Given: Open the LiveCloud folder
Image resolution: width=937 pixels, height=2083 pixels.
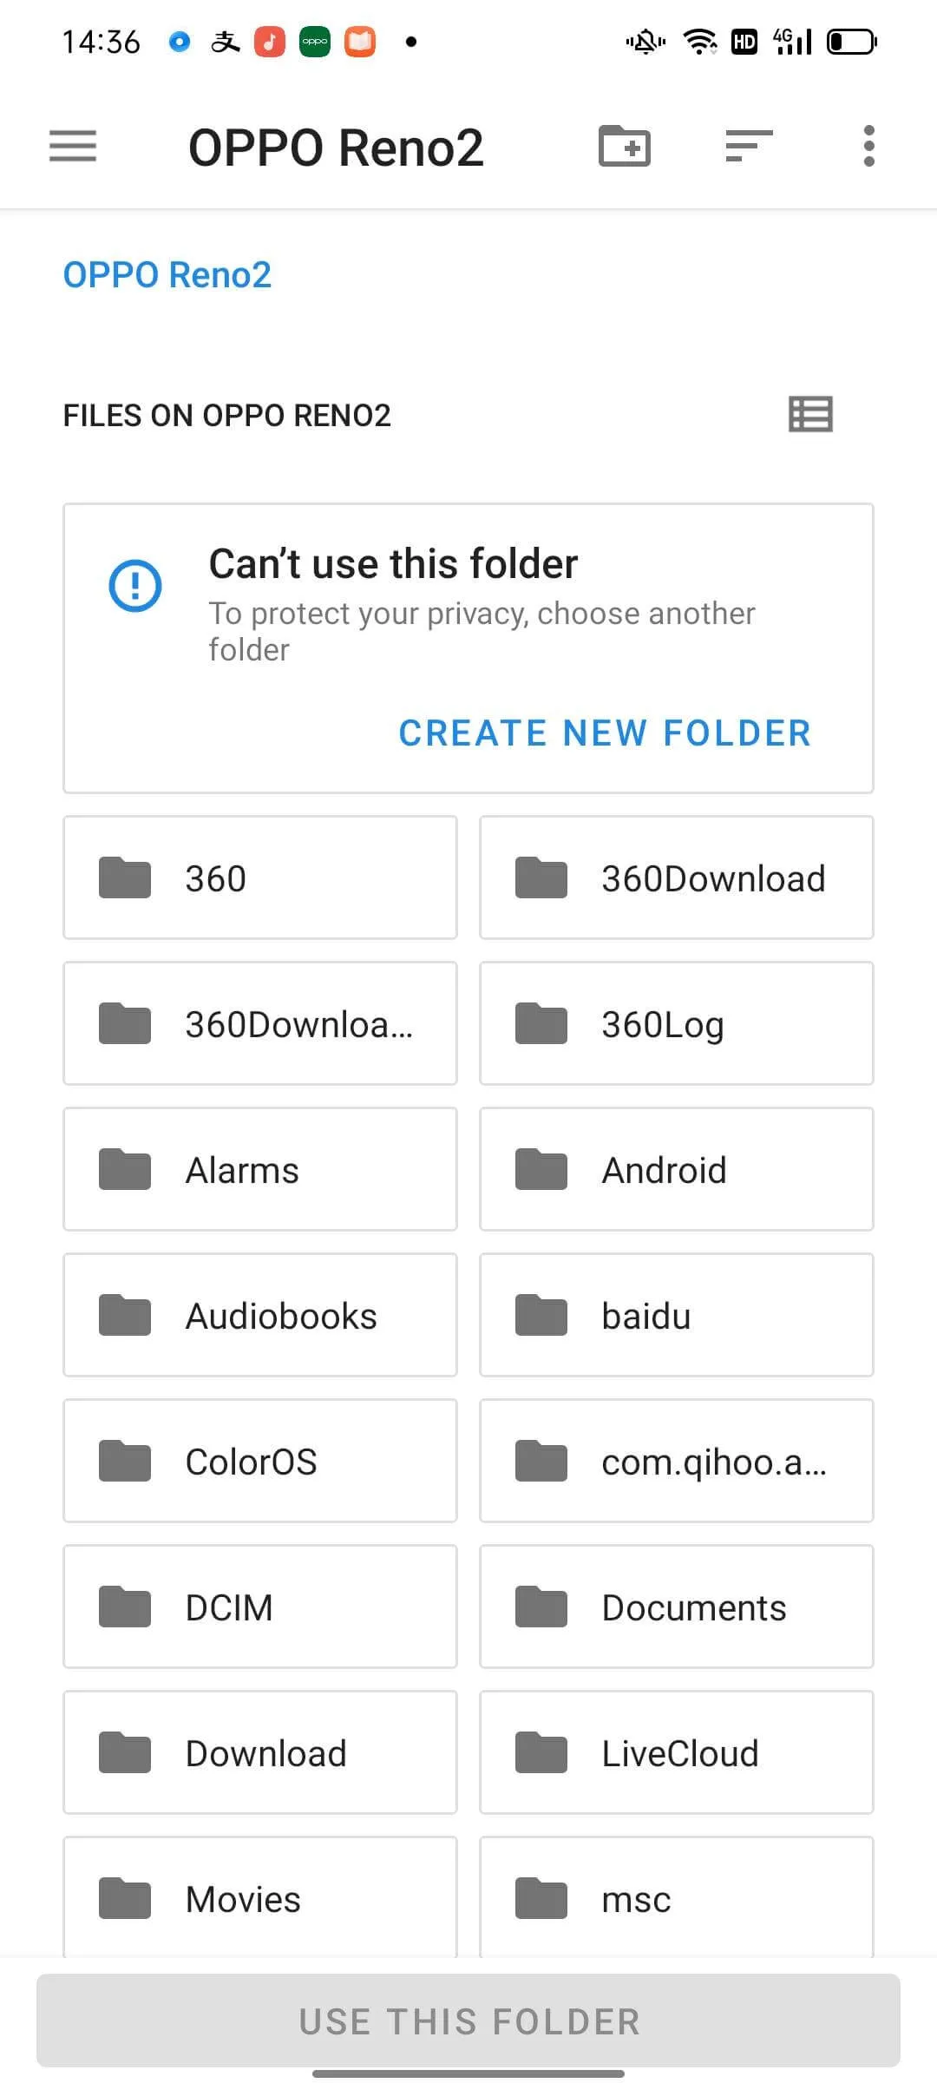Looking at the screenshot, I should tap(677, 1752).
